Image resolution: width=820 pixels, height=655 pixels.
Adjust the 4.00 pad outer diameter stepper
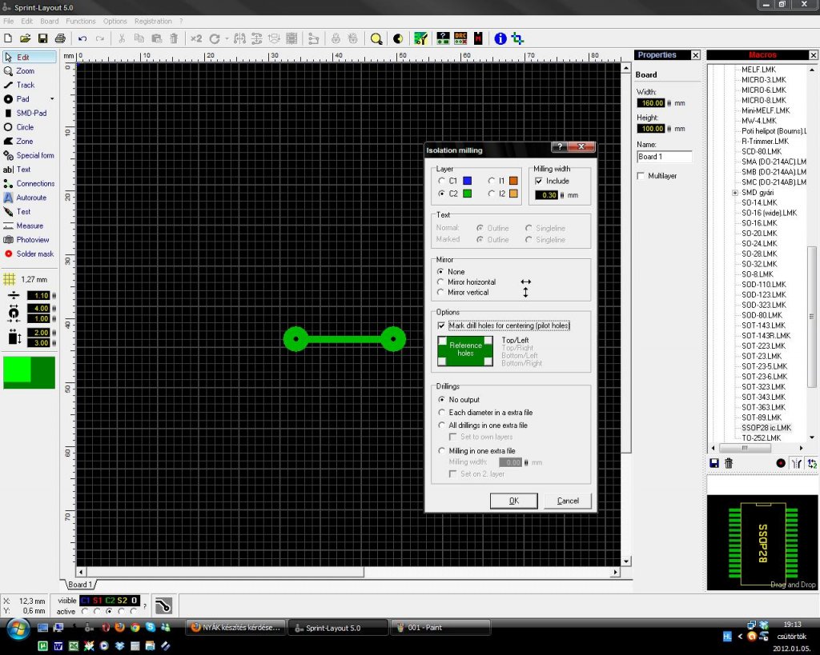(54, 308)
